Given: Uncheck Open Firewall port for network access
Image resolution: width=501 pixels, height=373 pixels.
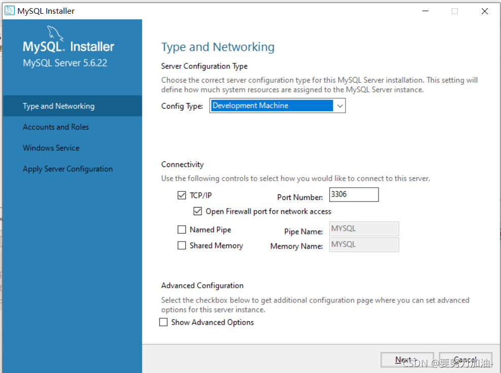Looking at the screenshot, I should click(197, 211).
